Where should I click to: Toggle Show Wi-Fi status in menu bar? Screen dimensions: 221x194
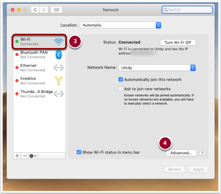(x=79, y=152)
